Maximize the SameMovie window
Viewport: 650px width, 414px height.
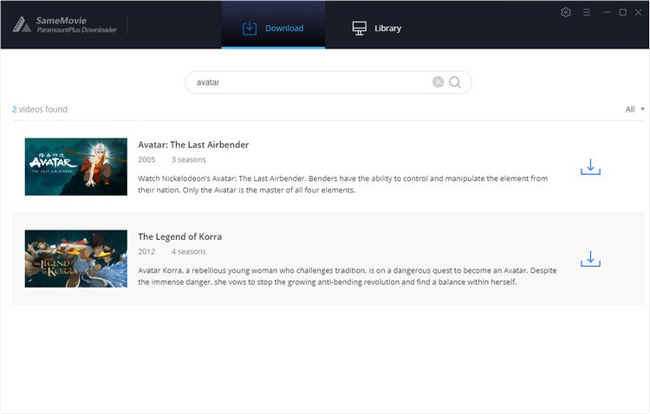[622, 12]
